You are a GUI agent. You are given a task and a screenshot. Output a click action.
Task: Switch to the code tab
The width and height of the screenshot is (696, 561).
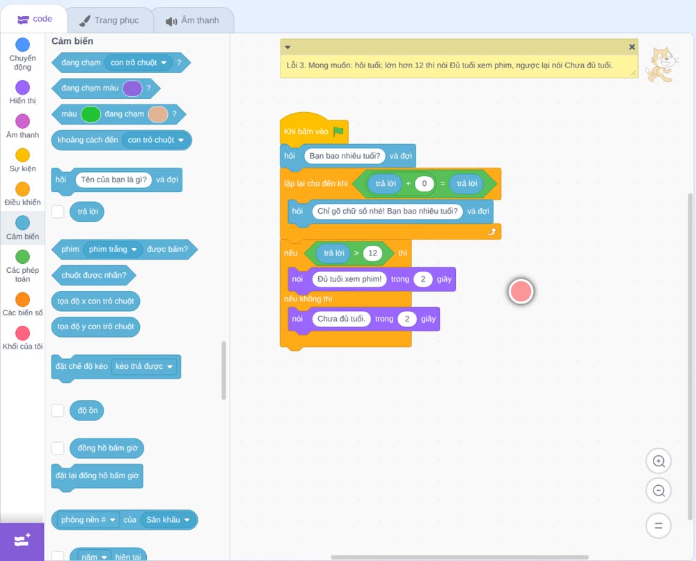click(34, 19)
